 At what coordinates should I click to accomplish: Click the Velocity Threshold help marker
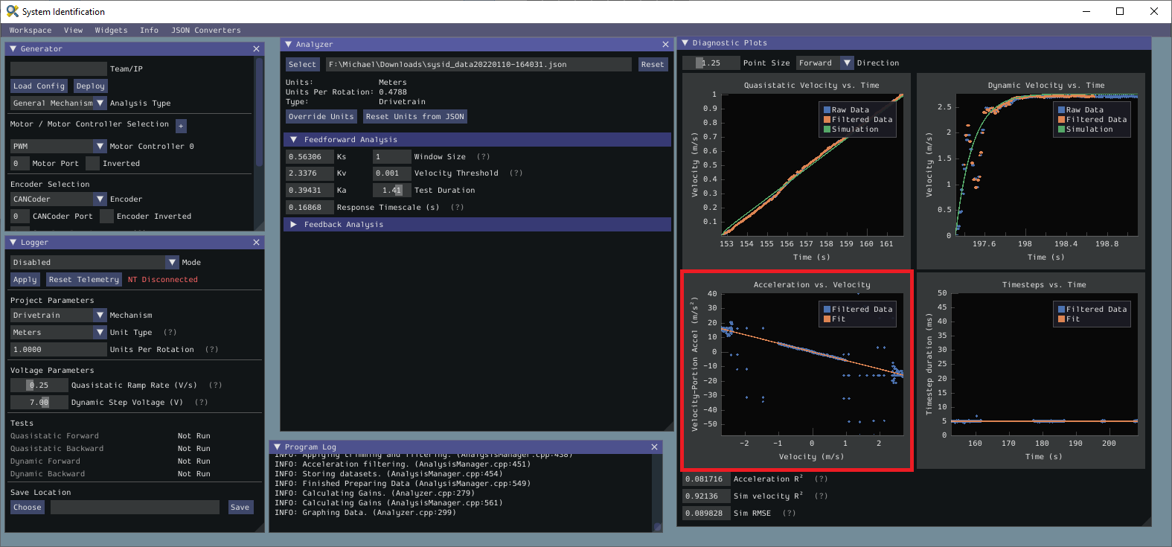(516, 173)
